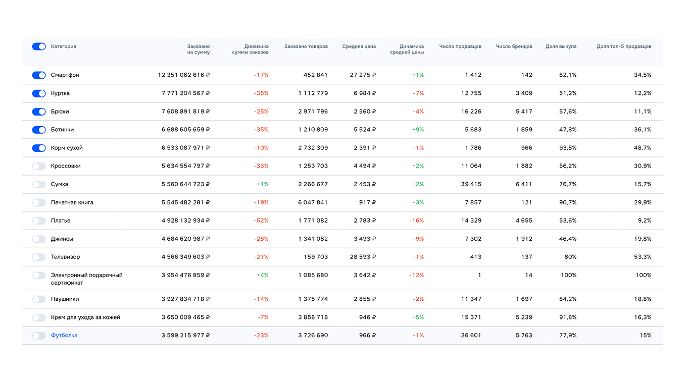The height and width of the screenshot is (381, 687).
Task: Sort table by Средняя цена header
Action: click(x=359, y=46)
